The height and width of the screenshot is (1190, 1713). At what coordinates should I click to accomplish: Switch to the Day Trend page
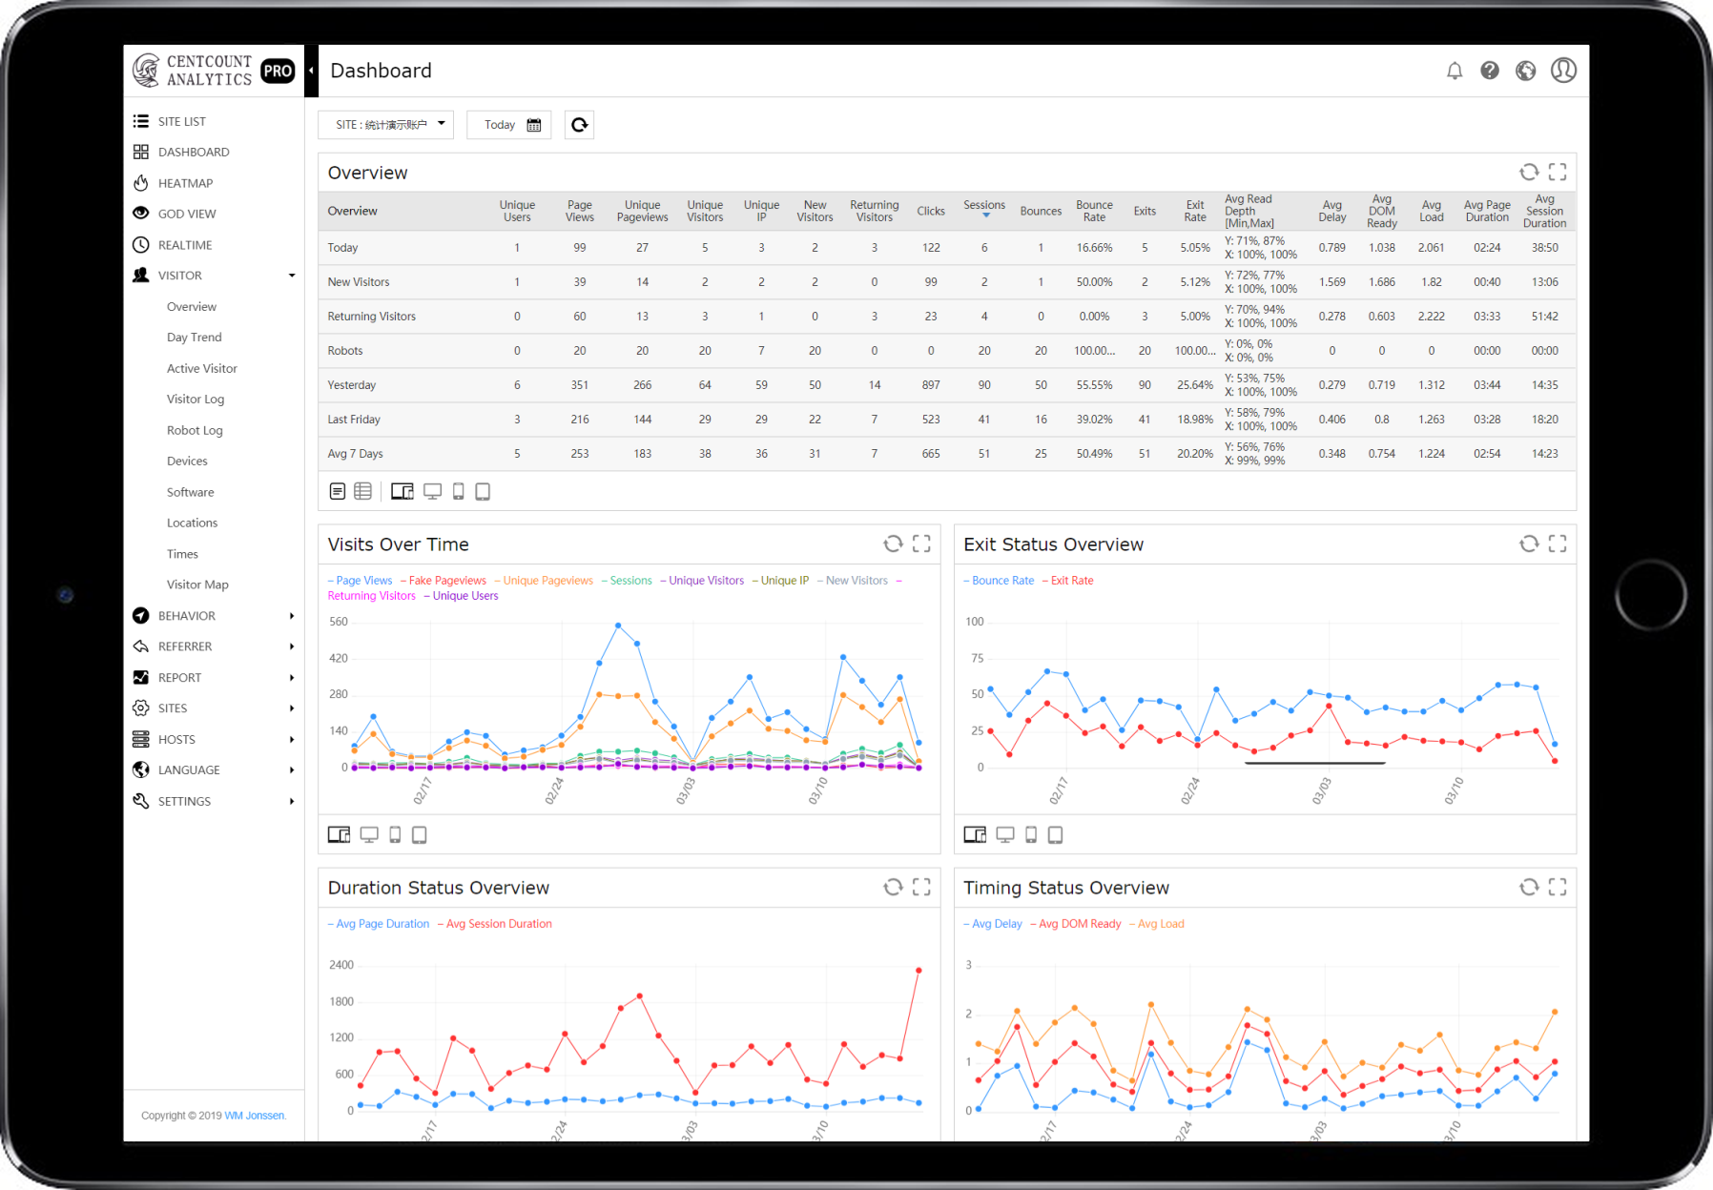pos(194,337)
